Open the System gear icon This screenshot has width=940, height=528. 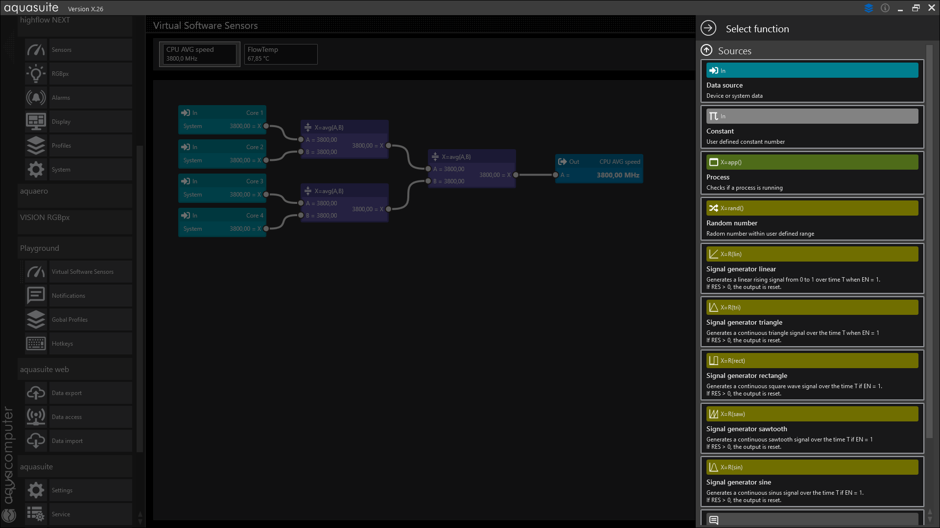click(x=36, y=170)
